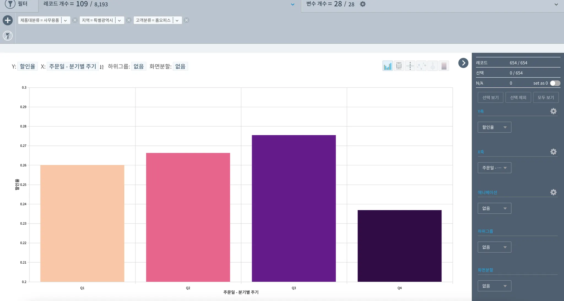Click the add filter plus icon

click(8, 20)
